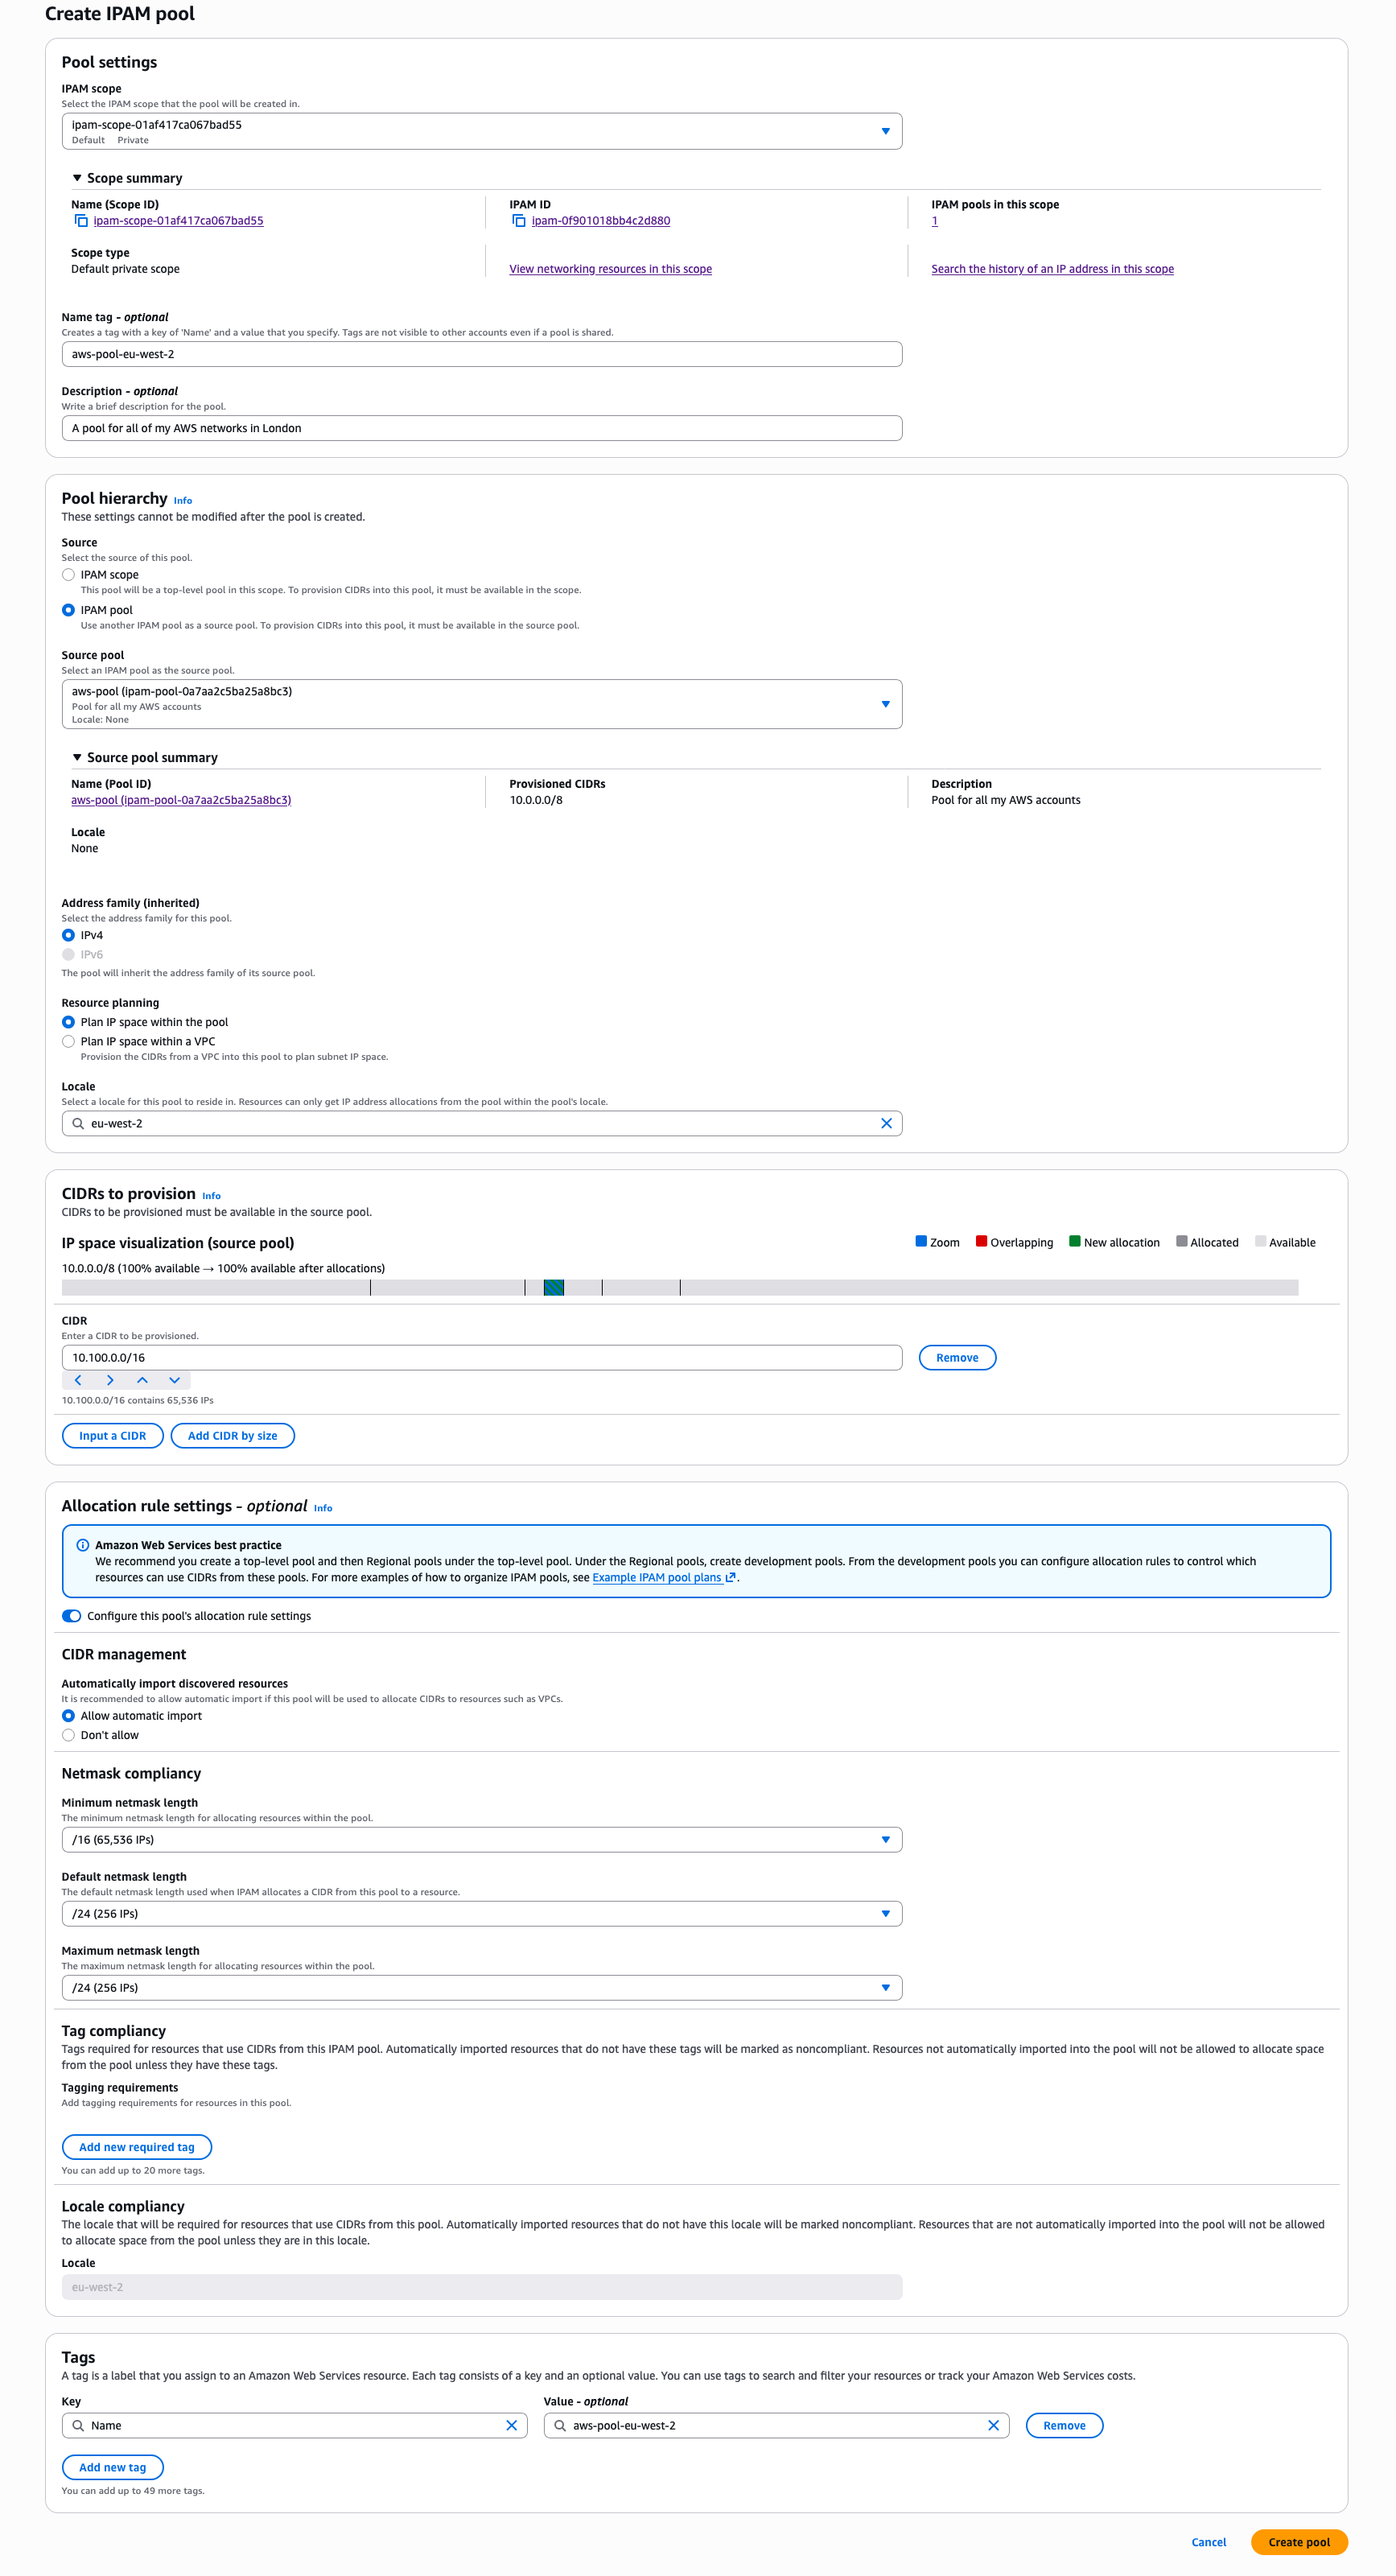Click the new allocation block in IP visualization
Screen dimensions: 1396x2576
[x=554, y=1288]
